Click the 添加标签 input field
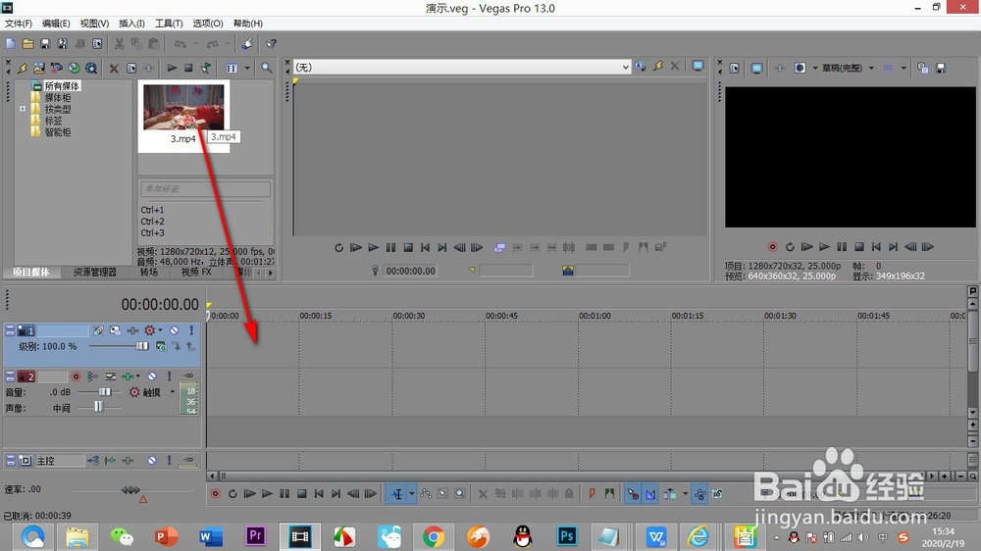Image resolution: width=981 pixels, height=551 pixels. point(205,188)
